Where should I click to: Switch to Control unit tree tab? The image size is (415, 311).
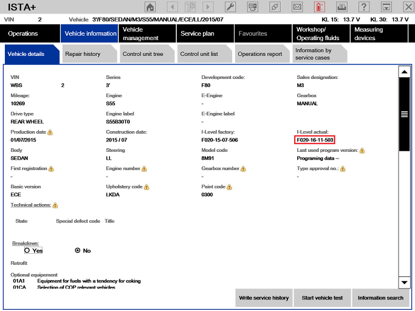tap(147, 54)
